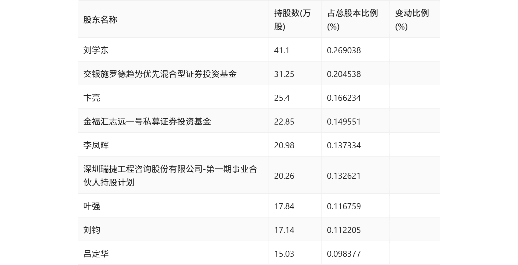Select the 22.85 shareholding value
Screen dimensions: 518x265
point(284,122)
